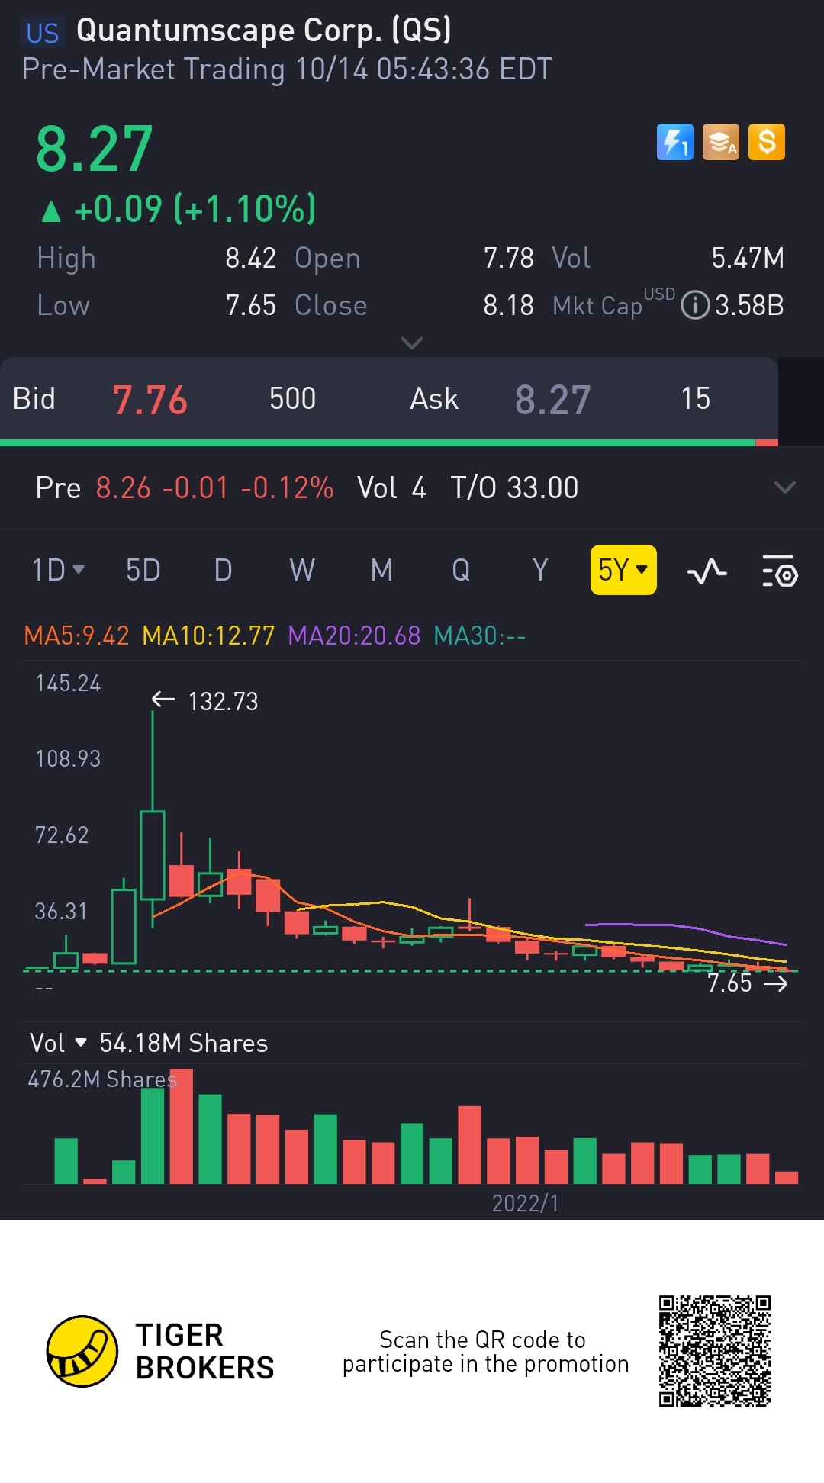Open the market cap info icon

pyautogui.click(x=694, y=305)
